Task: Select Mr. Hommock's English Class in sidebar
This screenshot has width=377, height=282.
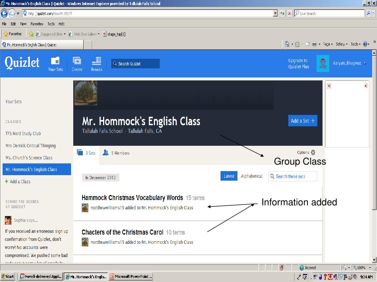Action: pos(37,169)
